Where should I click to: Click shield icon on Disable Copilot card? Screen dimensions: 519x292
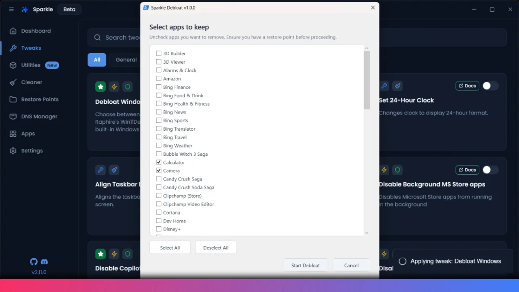(128, 254)
